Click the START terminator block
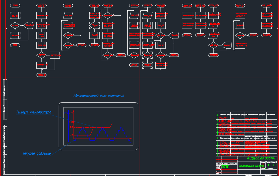The height and width of the screenshot is (176, 279). point(15,5)
